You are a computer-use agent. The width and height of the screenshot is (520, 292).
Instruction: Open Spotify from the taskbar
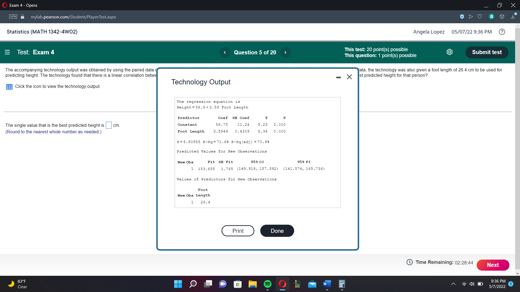[267, 284]
